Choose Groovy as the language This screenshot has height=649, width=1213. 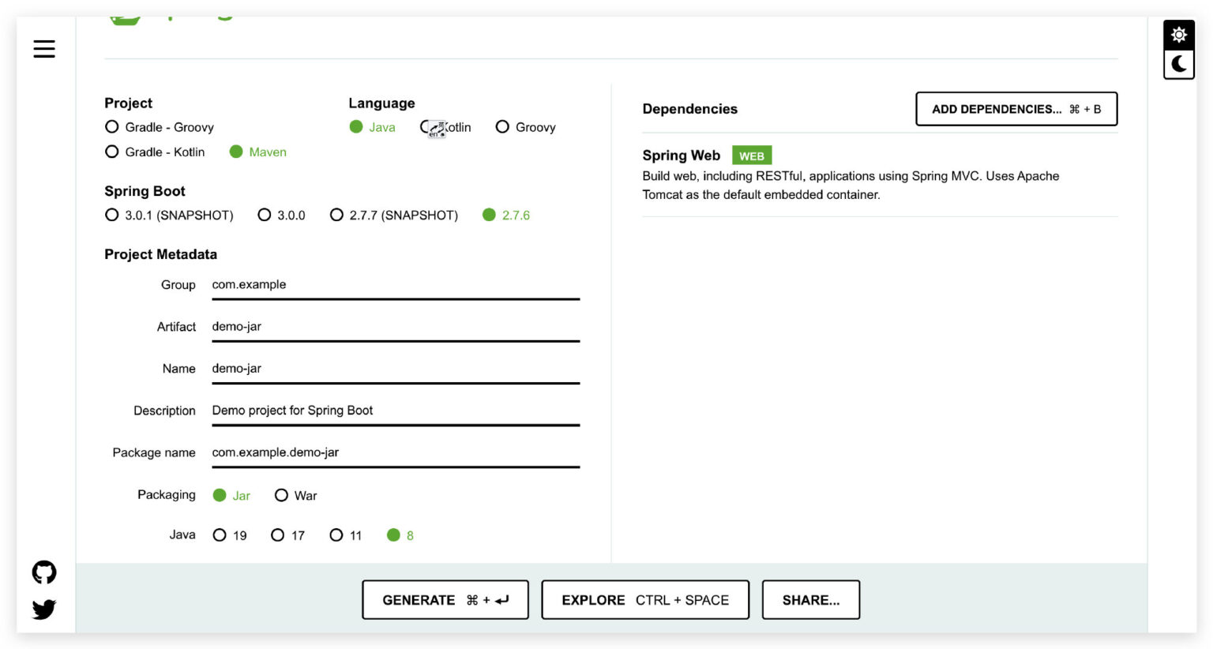502,127
